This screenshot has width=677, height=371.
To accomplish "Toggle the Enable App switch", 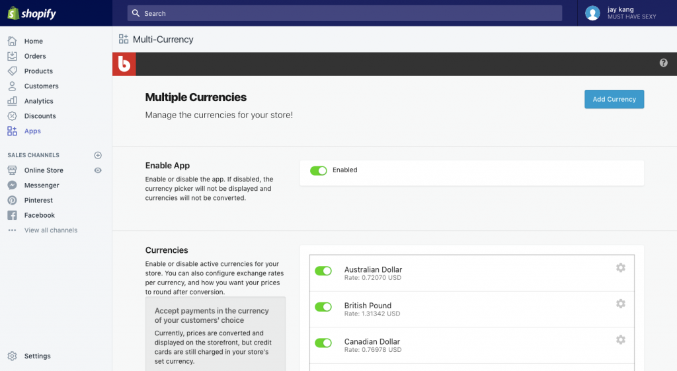I will (319, 171).
